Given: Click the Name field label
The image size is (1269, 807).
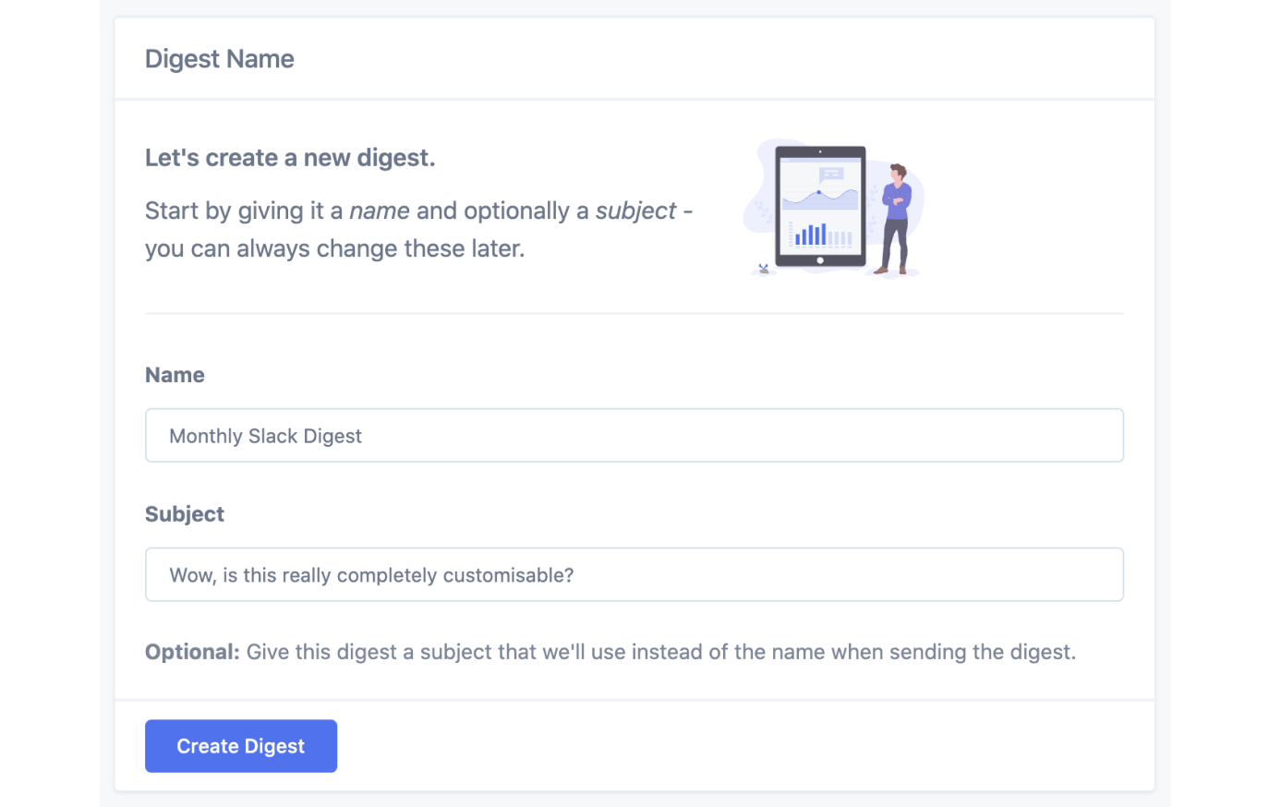Looking at the screenshot, I should (x=175, y=375).
